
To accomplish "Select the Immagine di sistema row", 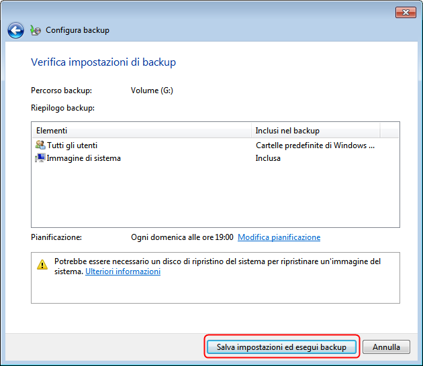I will point(84,158).
